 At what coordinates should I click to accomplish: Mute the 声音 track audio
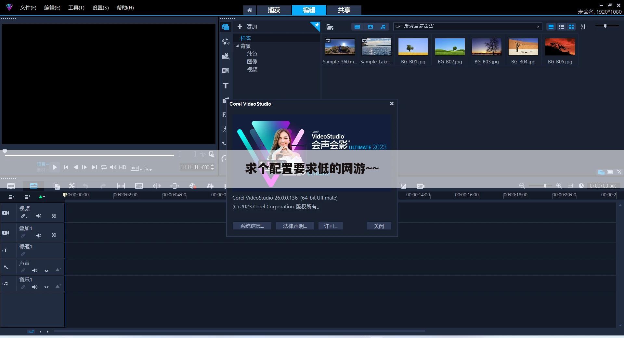[x=35, y=270]
